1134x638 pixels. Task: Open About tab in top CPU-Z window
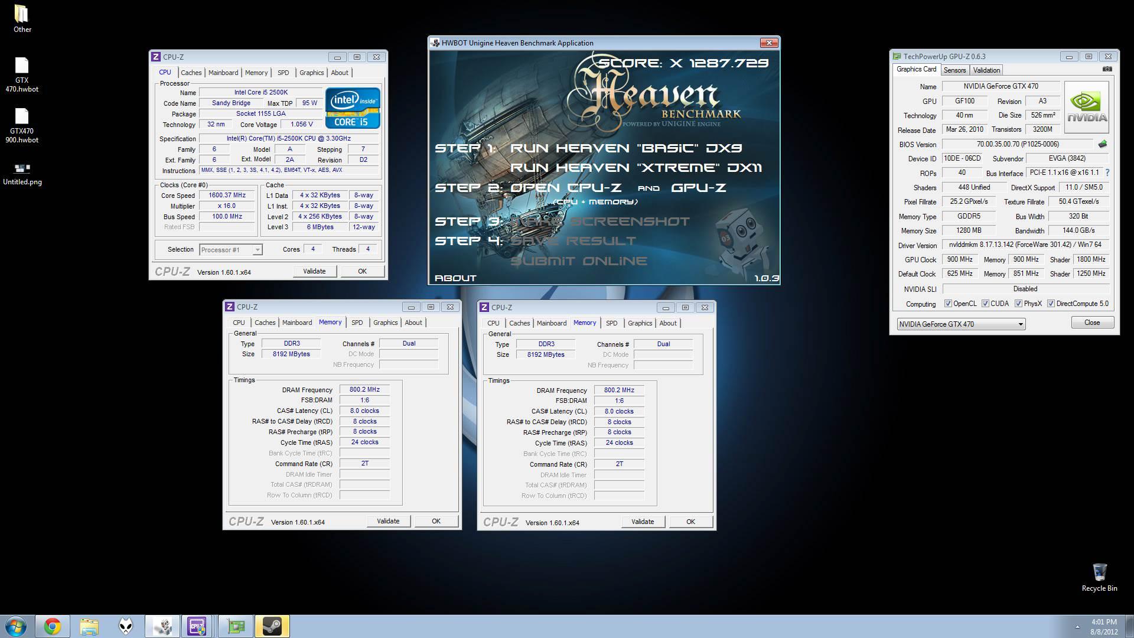point(339,73)
